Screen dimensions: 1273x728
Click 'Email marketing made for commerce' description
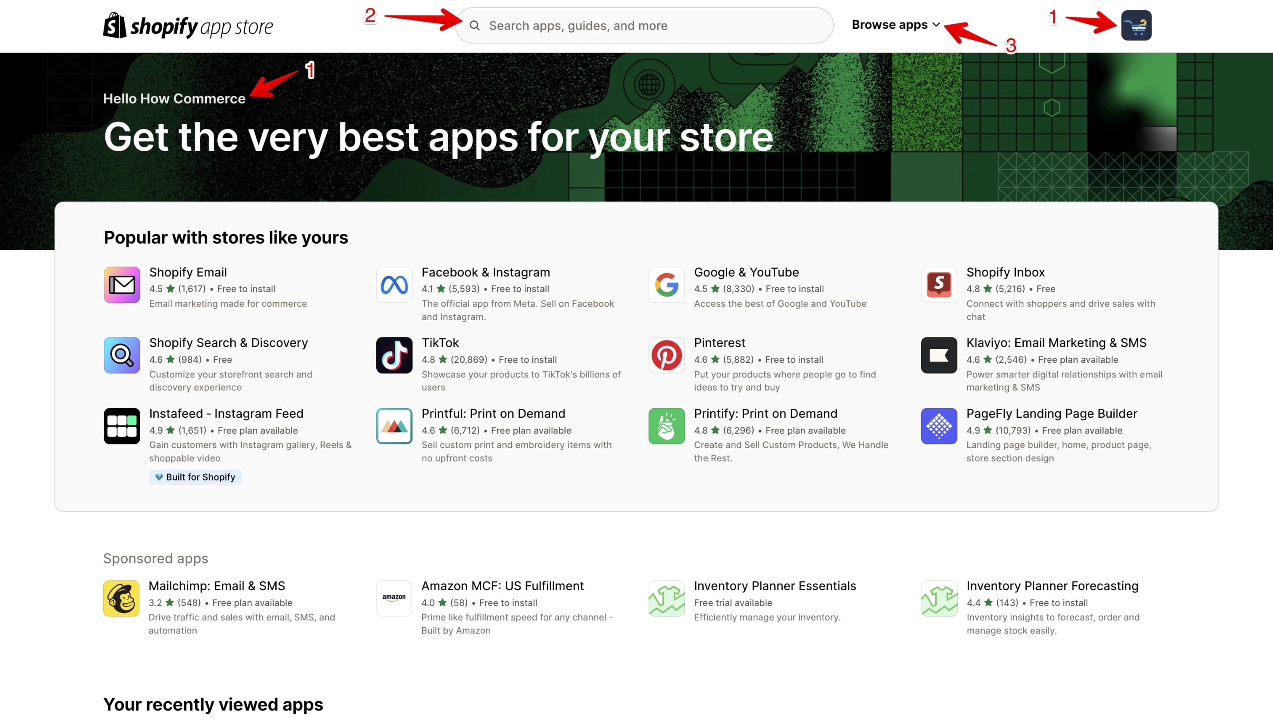pos(228,304)
